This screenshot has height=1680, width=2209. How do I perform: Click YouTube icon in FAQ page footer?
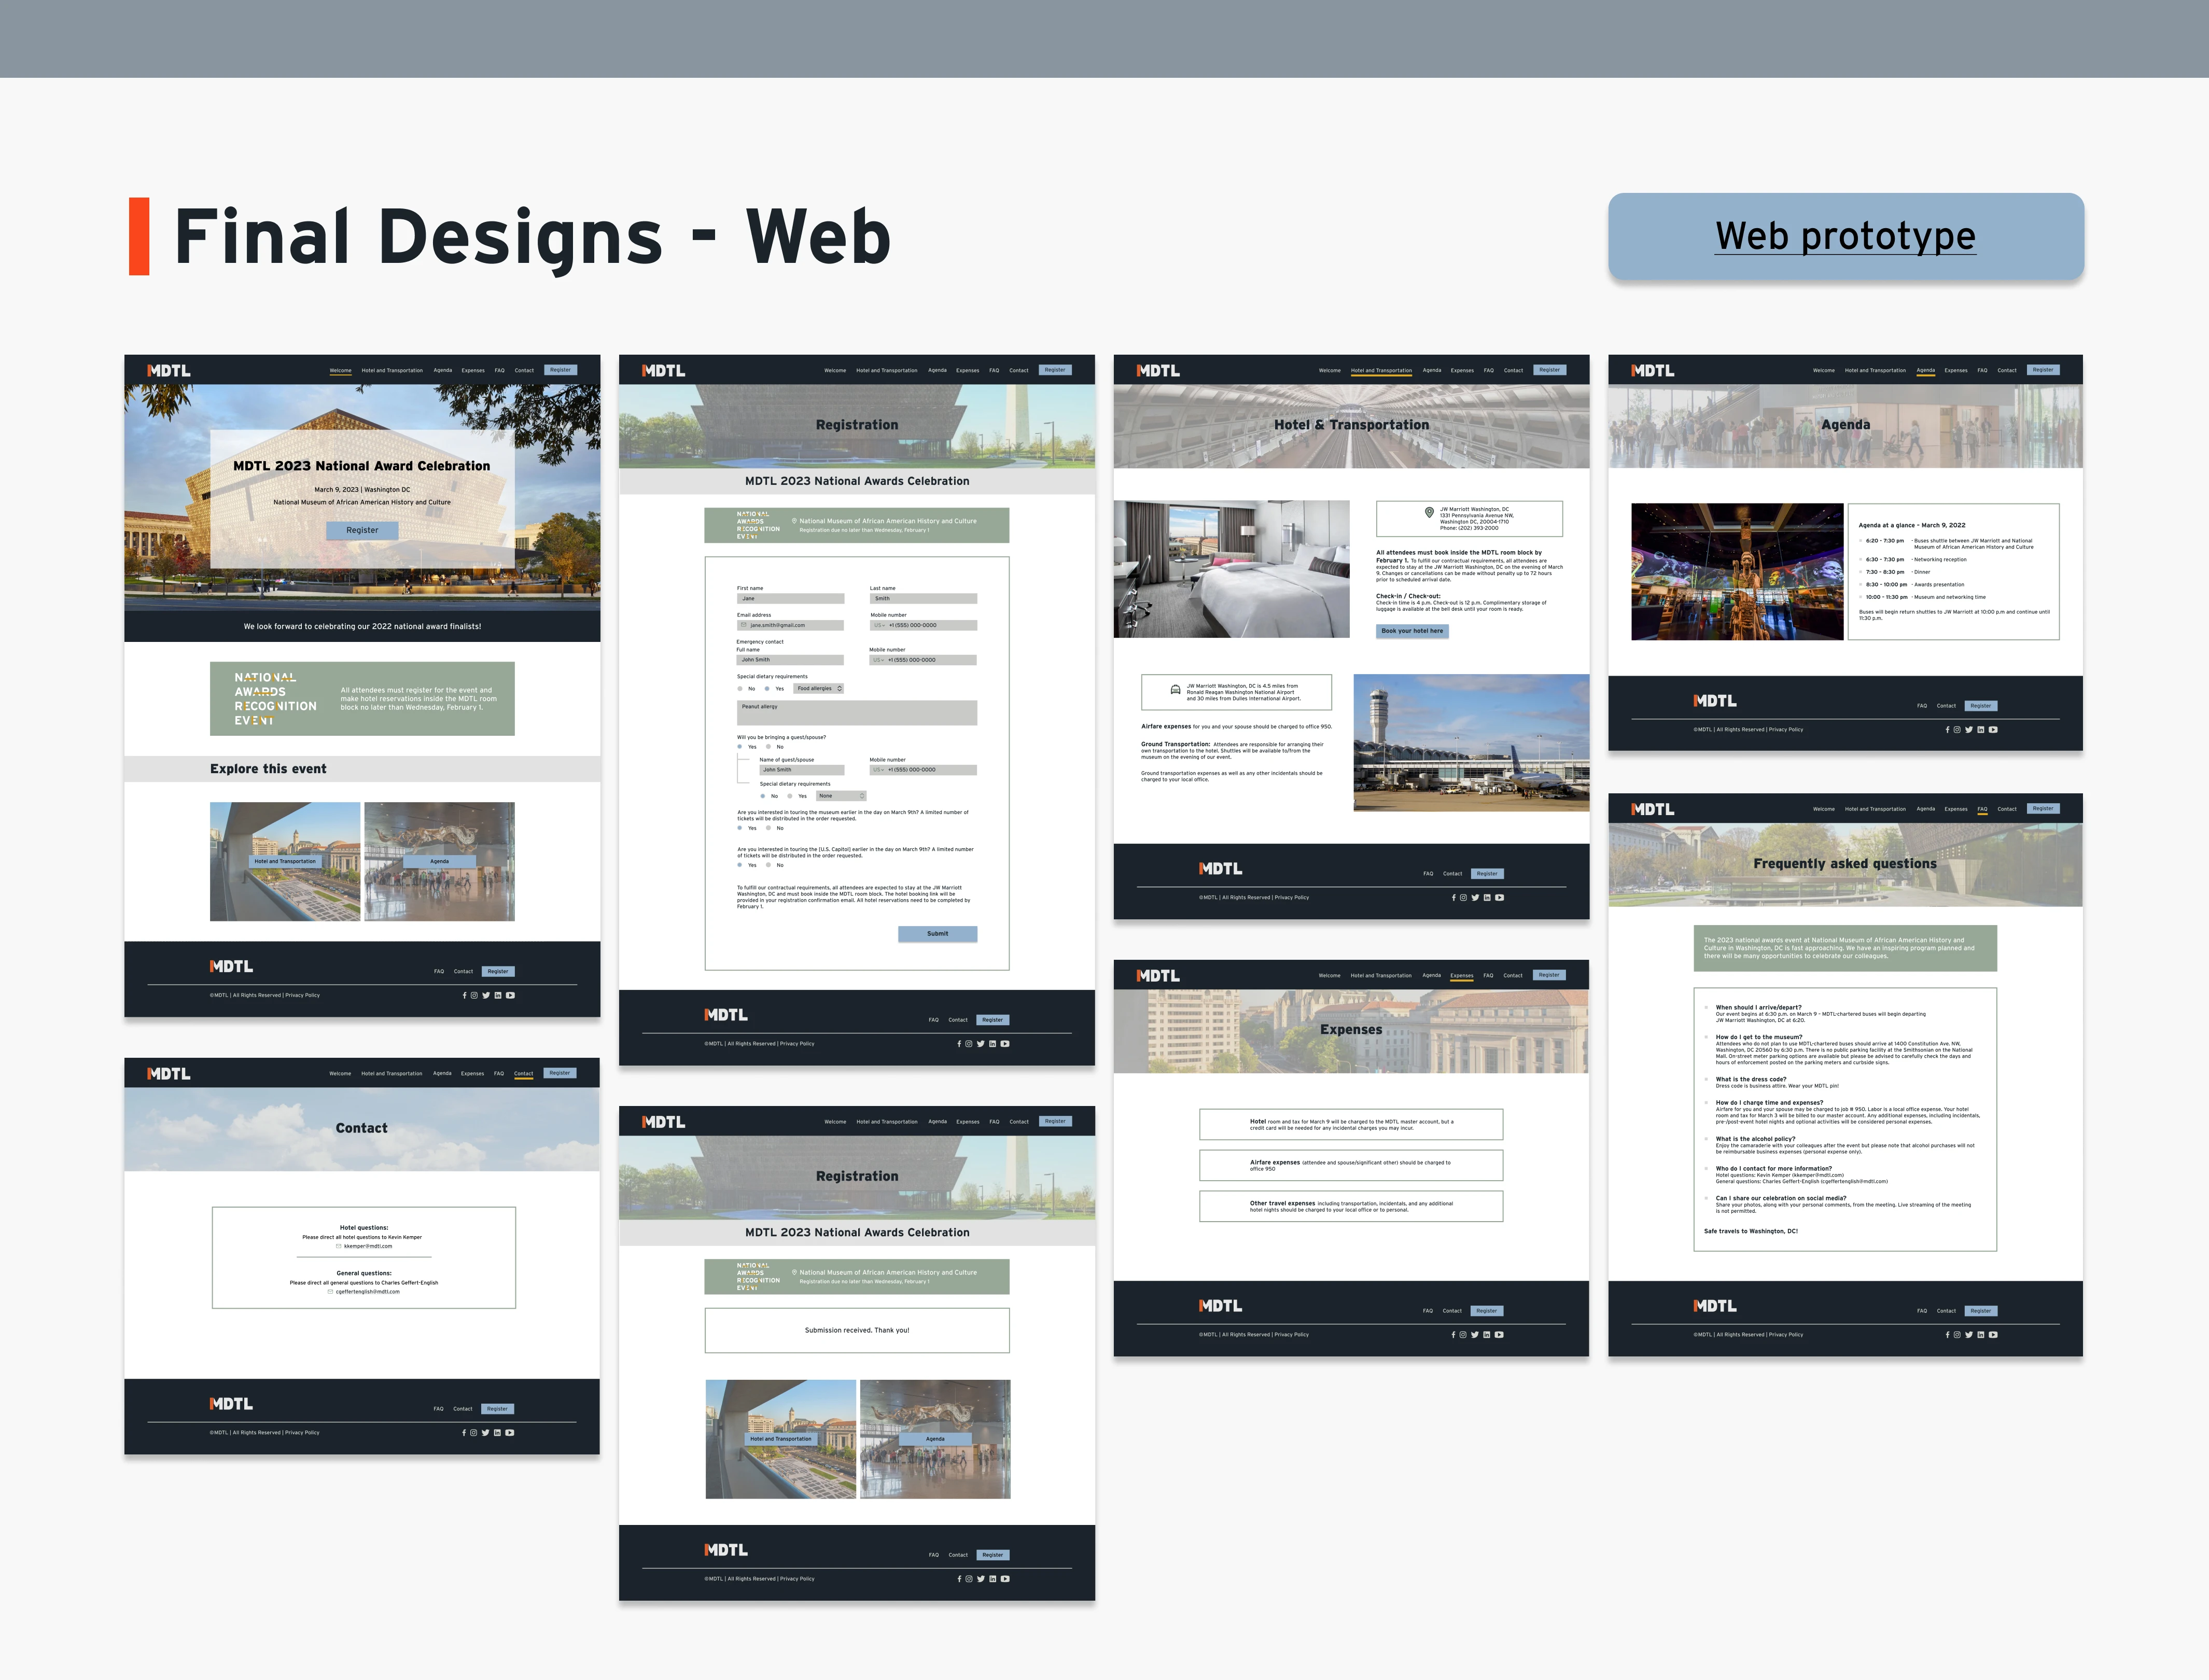coord(1993,1334)
